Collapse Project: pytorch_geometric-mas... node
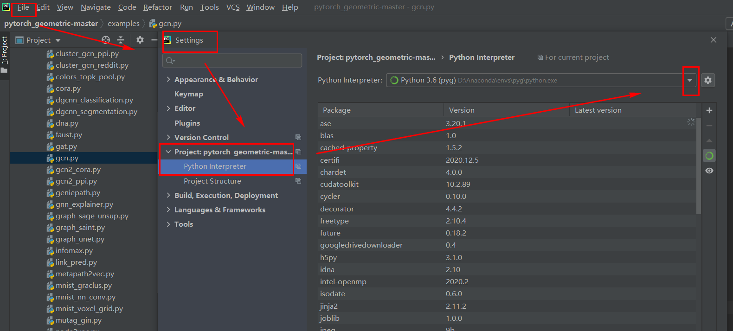 (x=168, y=152)
